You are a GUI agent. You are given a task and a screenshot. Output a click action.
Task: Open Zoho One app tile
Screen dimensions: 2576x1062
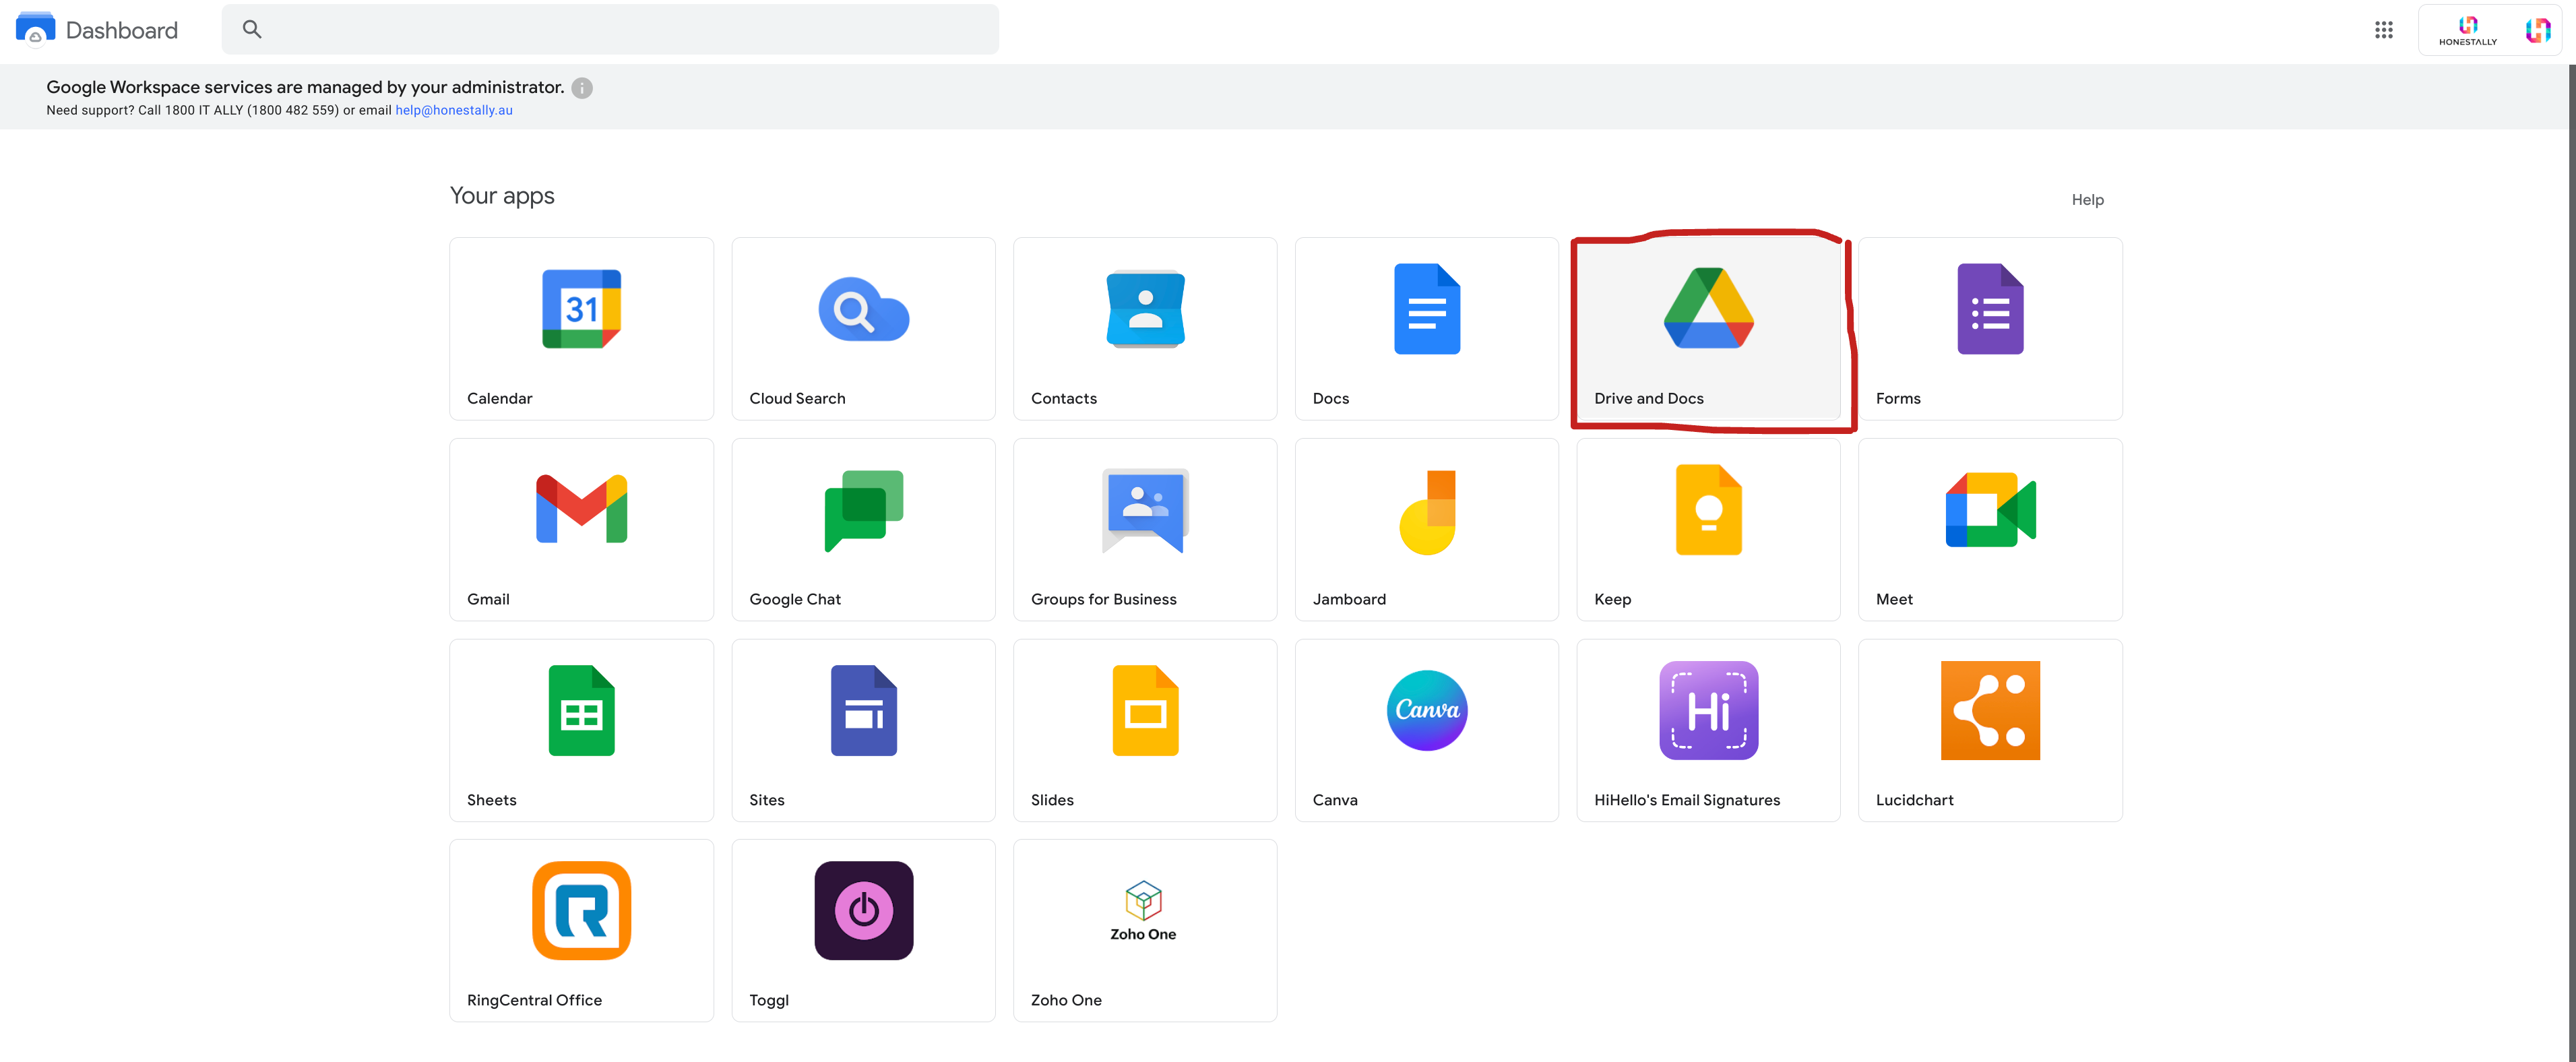[x=1145, y=910]
